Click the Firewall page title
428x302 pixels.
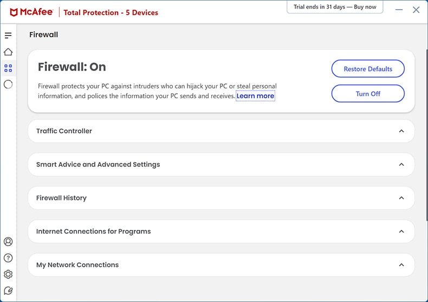[x=44, y=35]
